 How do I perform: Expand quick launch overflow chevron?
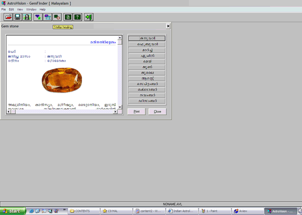pyautogui.click(x=64, y=210)
